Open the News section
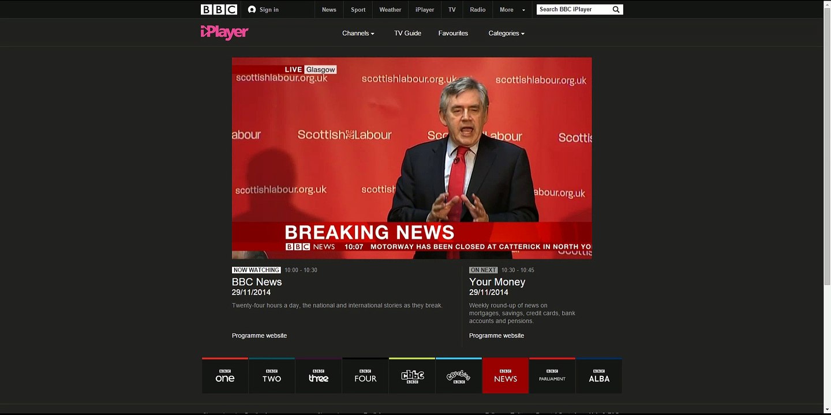Screen dimensions: 831x415 [329, 10]
